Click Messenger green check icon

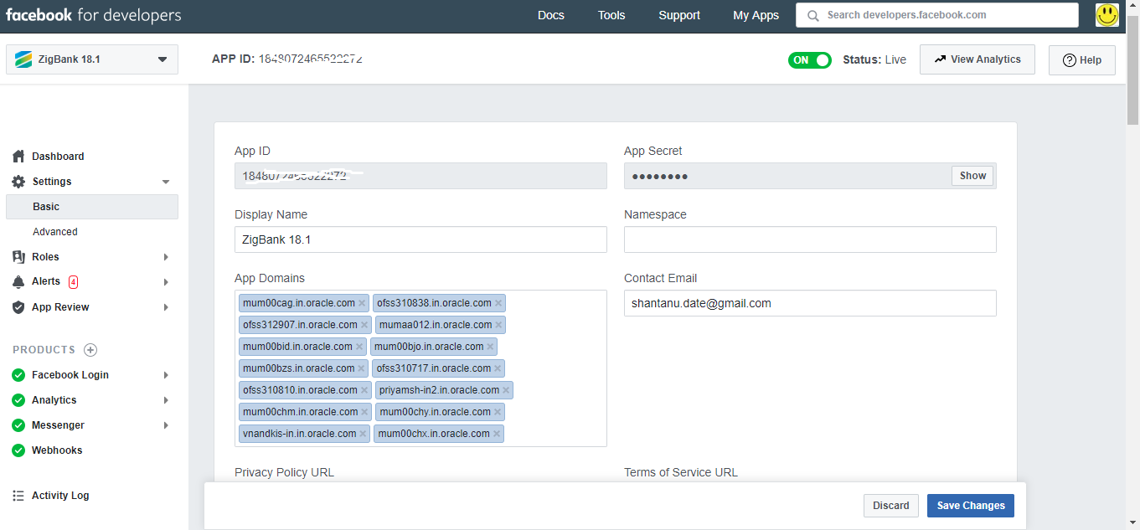point(18,425)
